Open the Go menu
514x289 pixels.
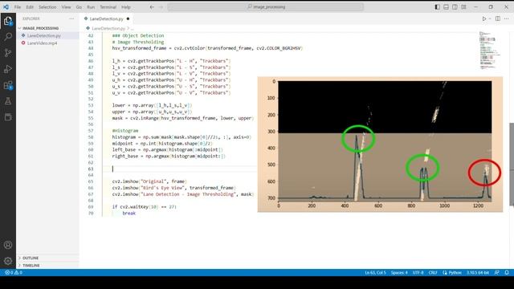pos(79,7)
